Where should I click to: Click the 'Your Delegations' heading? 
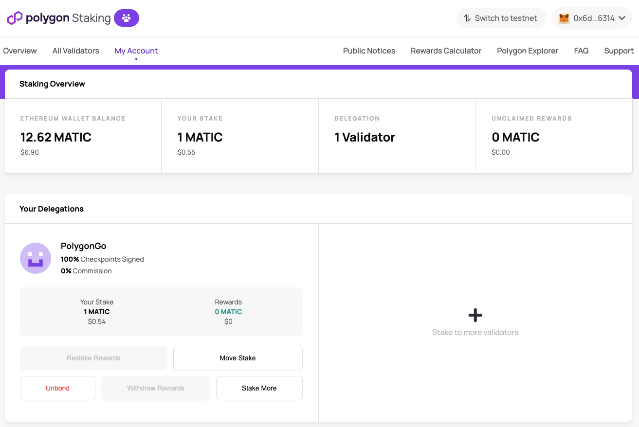click(52, 209)
